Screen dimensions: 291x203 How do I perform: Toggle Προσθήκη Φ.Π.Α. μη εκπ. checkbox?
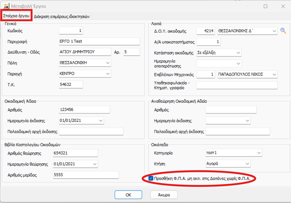pyautogui.click(x=151, y=179)
